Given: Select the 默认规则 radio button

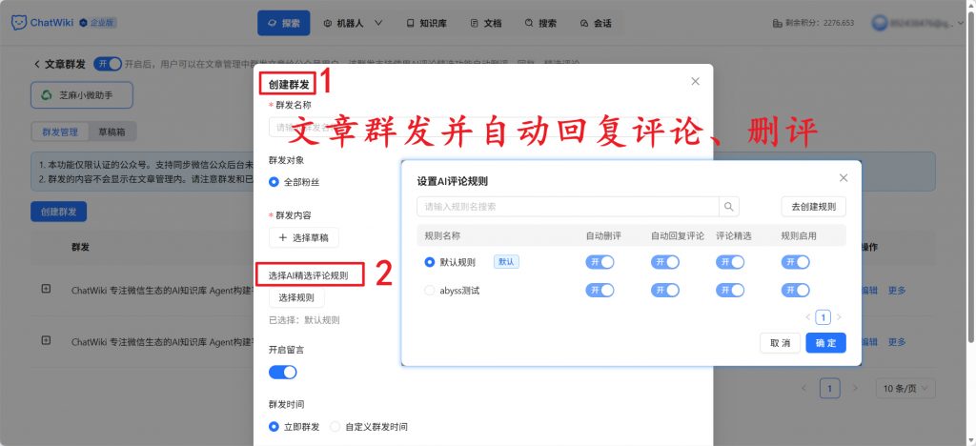Looking at the screenshot, I should [430, 262].
